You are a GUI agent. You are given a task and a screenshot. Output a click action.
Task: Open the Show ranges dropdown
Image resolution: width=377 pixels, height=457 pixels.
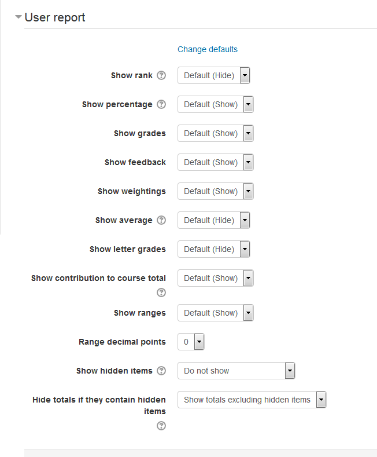point(216,313)
